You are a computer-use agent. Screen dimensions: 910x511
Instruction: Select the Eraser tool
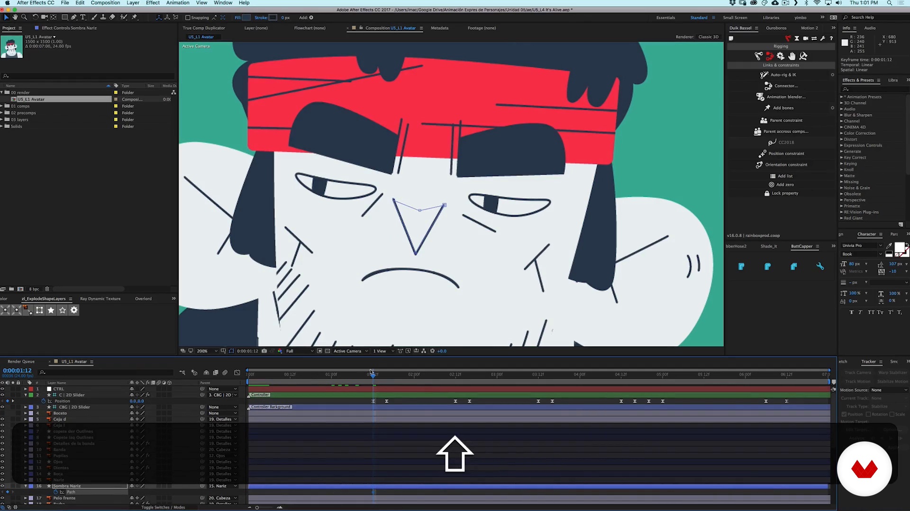(x=112, y=17)
